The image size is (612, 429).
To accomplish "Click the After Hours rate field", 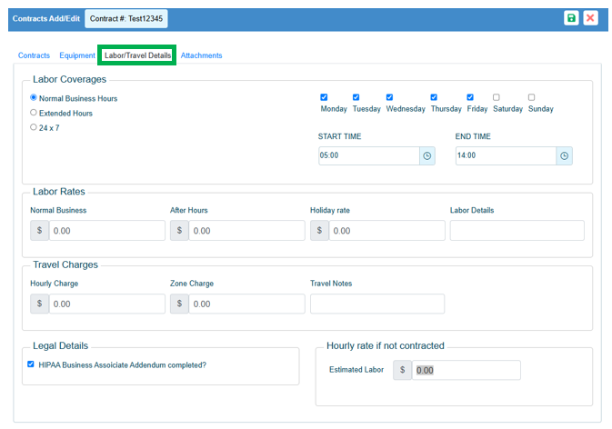I will click(246, 231).
